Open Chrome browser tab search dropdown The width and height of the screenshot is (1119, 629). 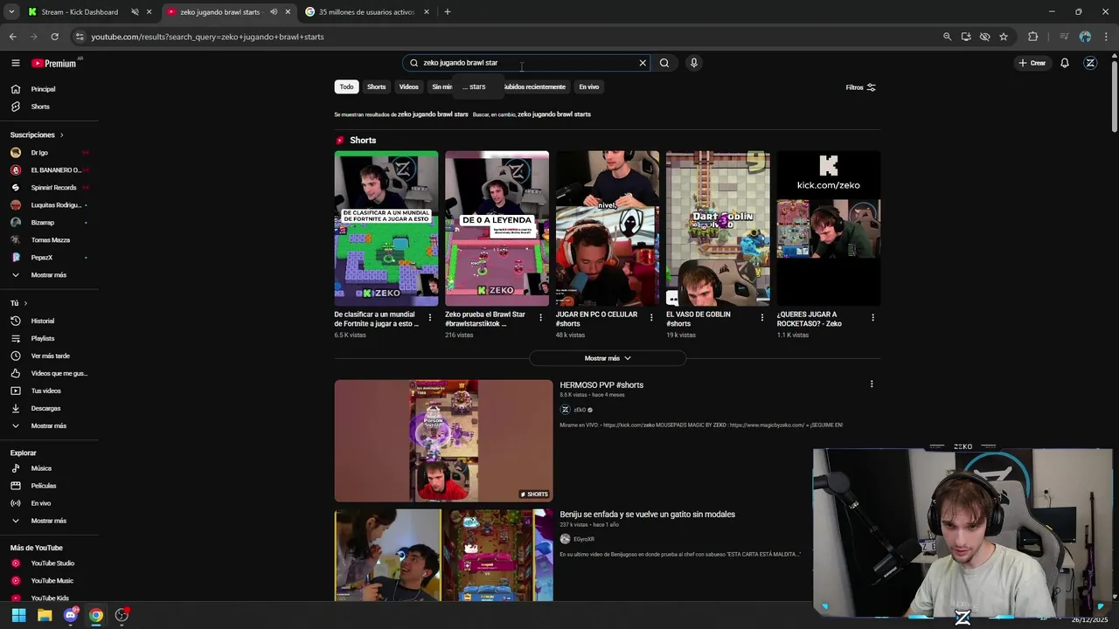click(11, 12)
